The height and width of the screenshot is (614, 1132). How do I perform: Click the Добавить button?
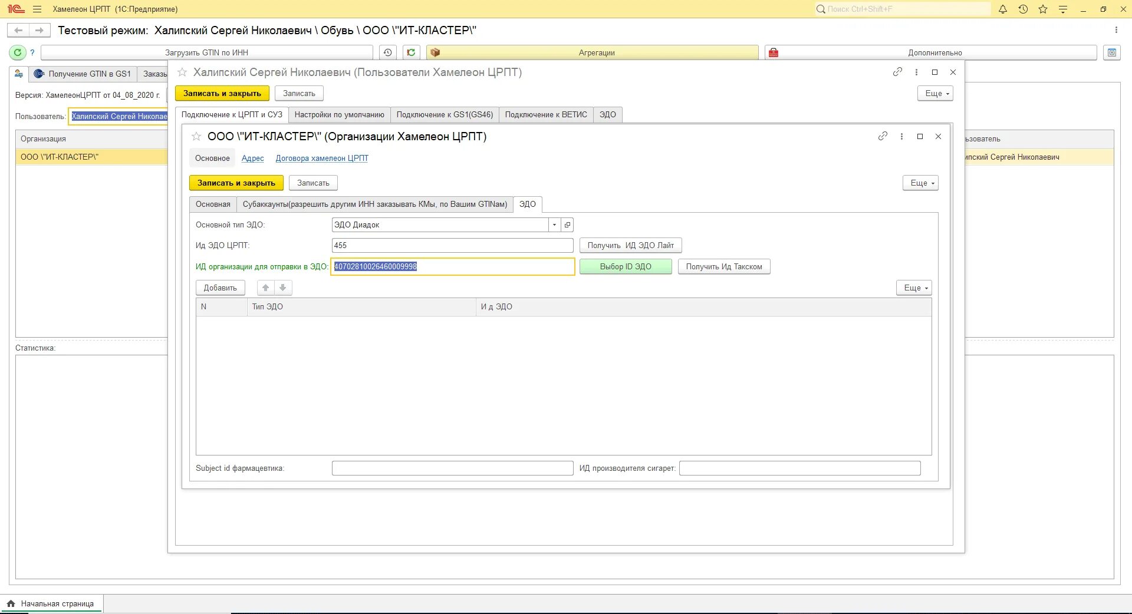point(221,288)
